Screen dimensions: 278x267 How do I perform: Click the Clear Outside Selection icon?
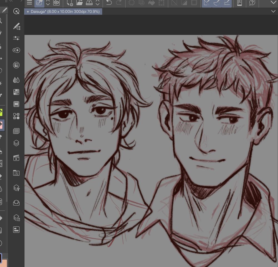[x=142, y=3]
